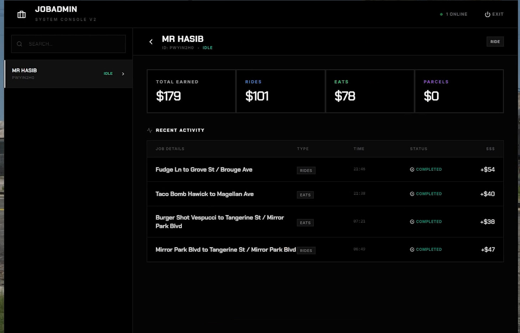Image resolution: width=520 pixels, height=333 pixels.
Task: Click the search magnifier icon
Action: click(x=20, y=44)
